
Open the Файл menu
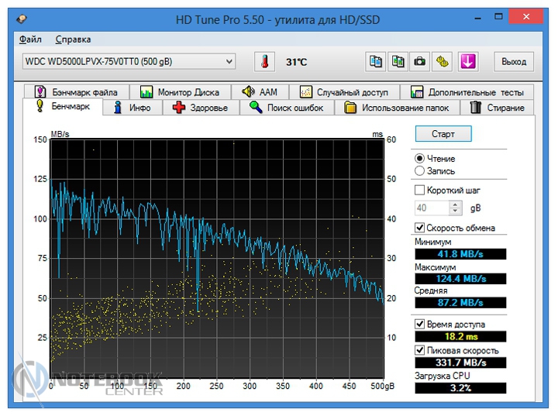(30, 39)
